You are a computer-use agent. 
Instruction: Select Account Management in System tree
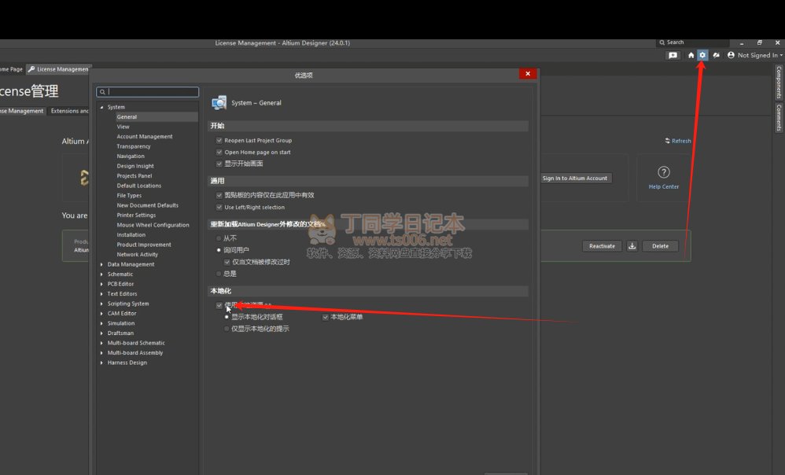tap(144, 137)
